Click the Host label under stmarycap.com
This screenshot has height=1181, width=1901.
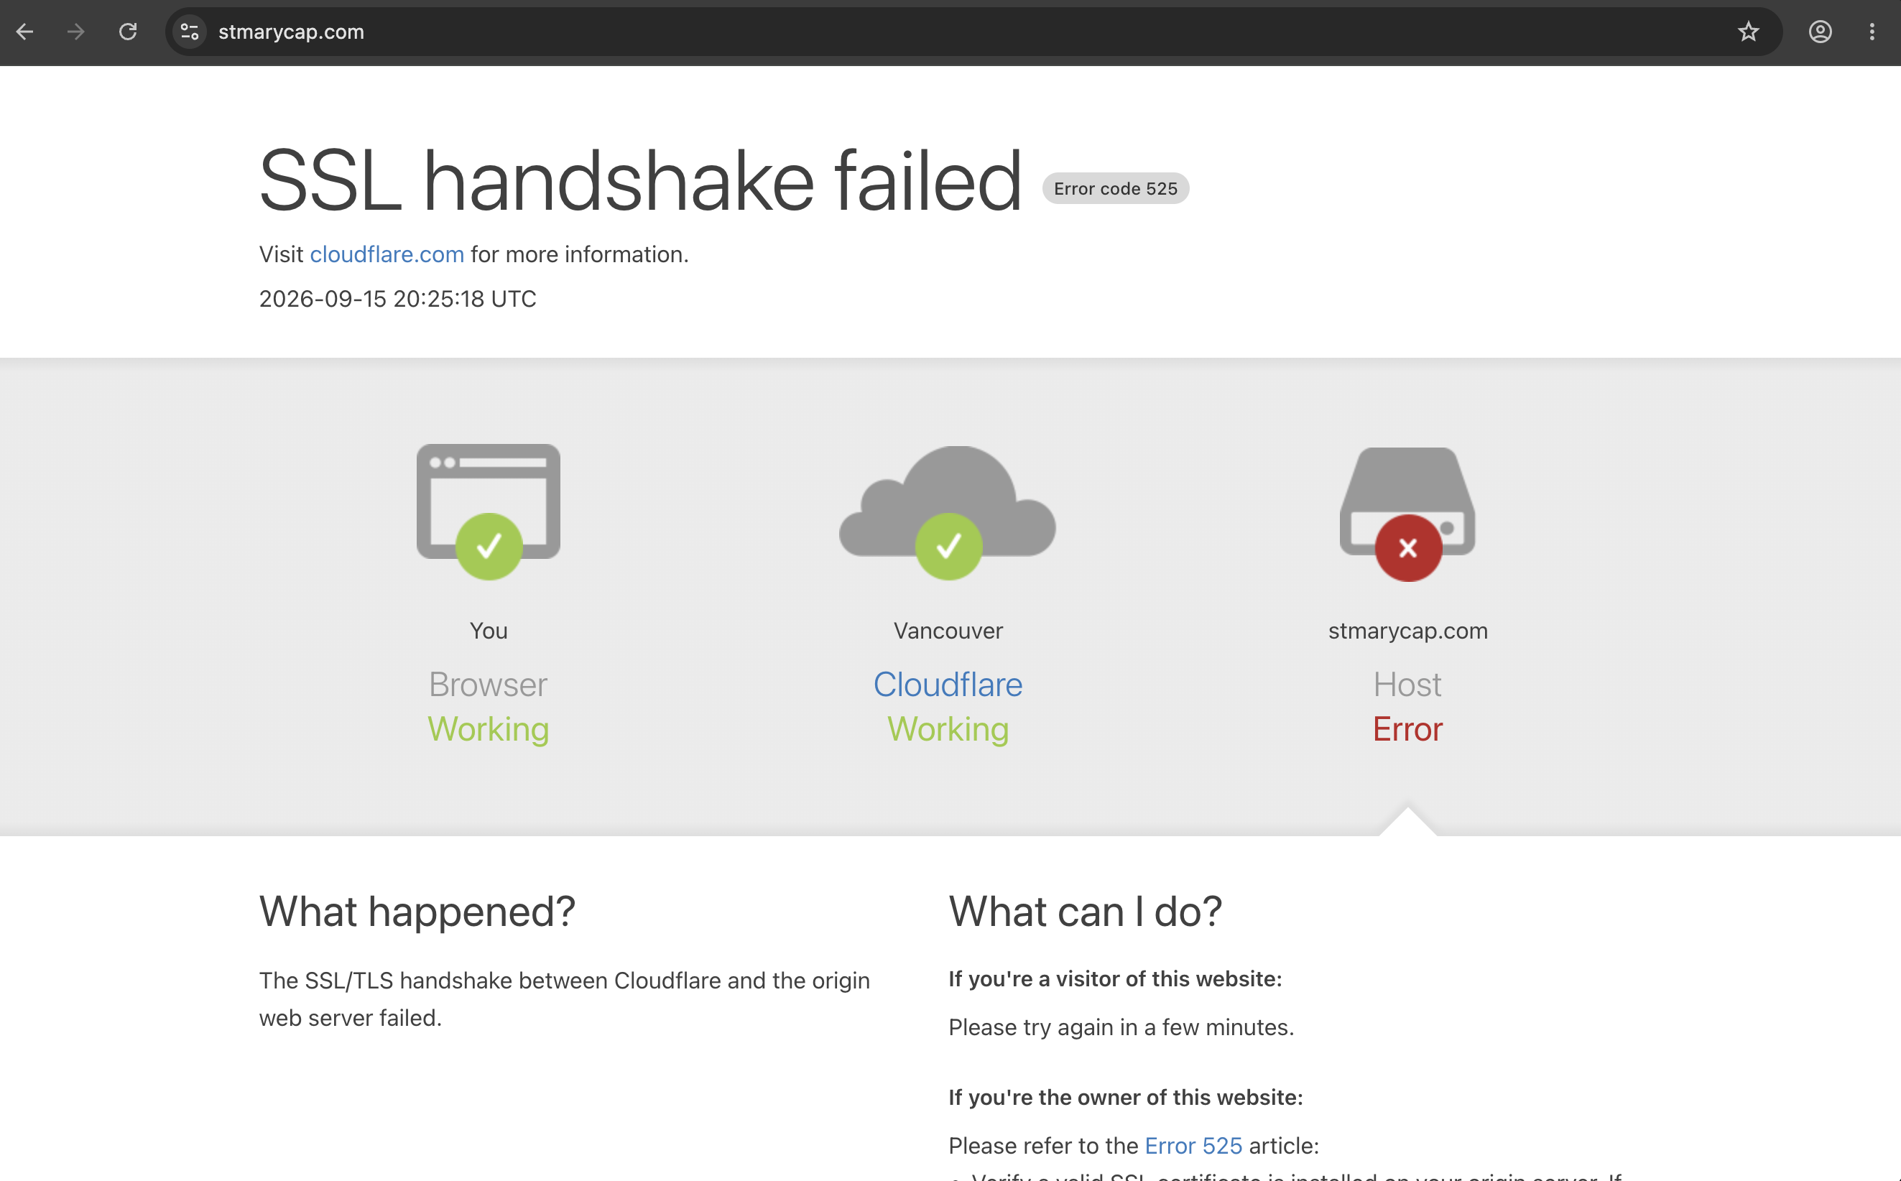[x=1407, y=685]
